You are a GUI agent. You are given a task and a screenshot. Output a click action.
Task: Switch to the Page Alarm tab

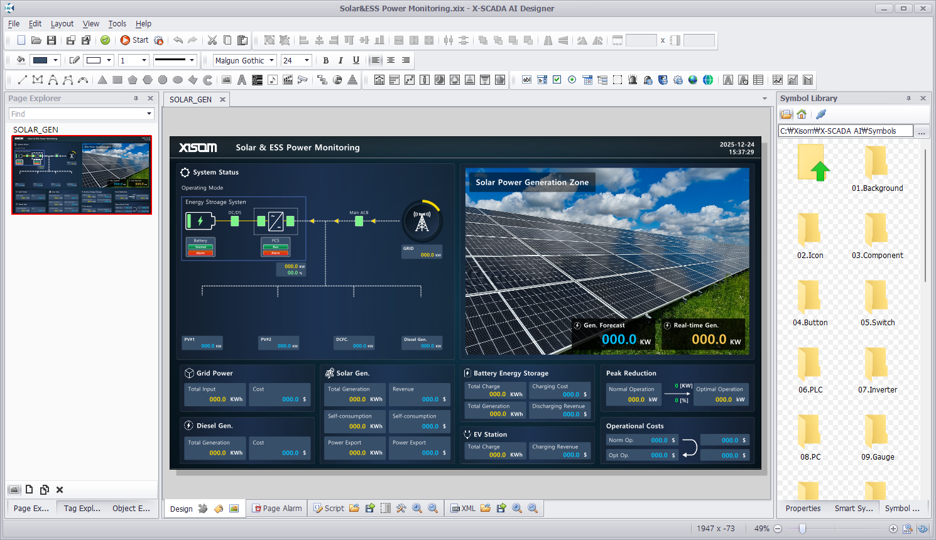click(277, 509)
